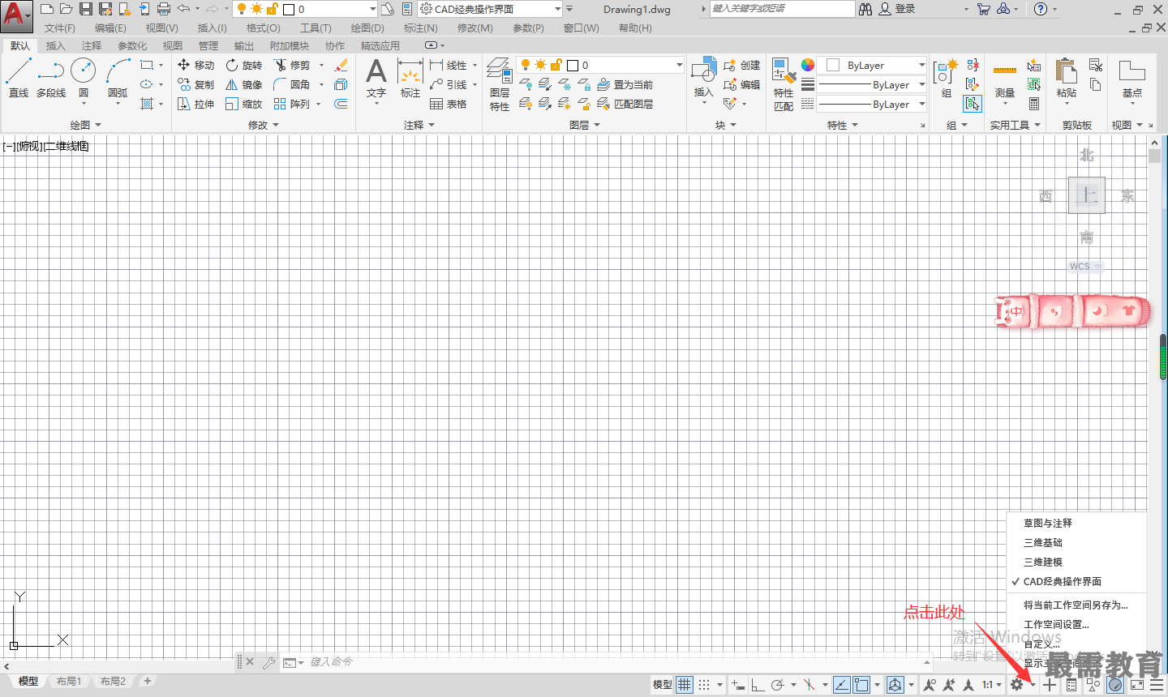Click the 阵列 array tool
This screenshot has width=1168, height=697.
292,104
